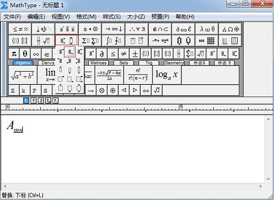Insert the π symbol from small bar
This screenshot has height=200, width=274.
[14, 54]
